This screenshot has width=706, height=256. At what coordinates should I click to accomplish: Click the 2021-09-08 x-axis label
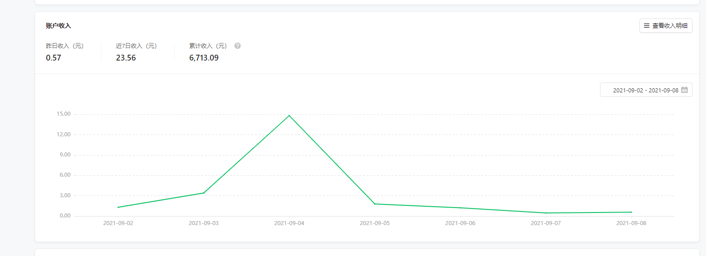(x=631, y=223)
